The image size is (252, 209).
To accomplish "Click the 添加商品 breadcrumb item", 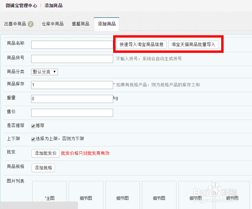I will [x=54, y=5].
